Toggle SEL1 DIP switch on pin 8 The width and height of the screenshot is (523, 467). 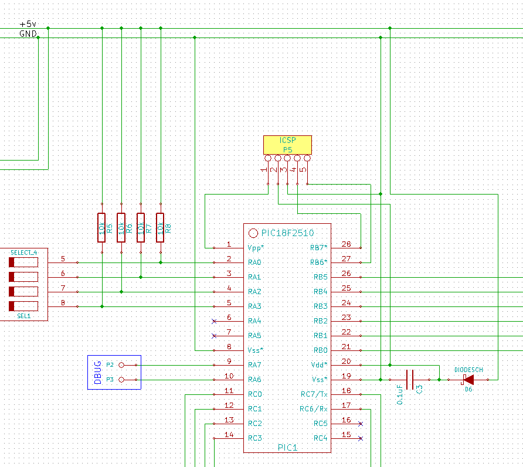click(x=23, y=306)
